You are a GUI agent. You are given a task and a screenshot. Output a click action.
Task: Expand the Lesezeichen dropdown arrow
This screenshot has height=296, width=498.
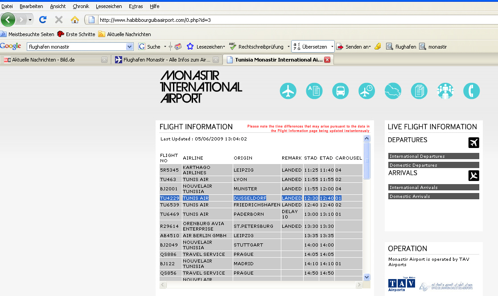pos(224,47)
